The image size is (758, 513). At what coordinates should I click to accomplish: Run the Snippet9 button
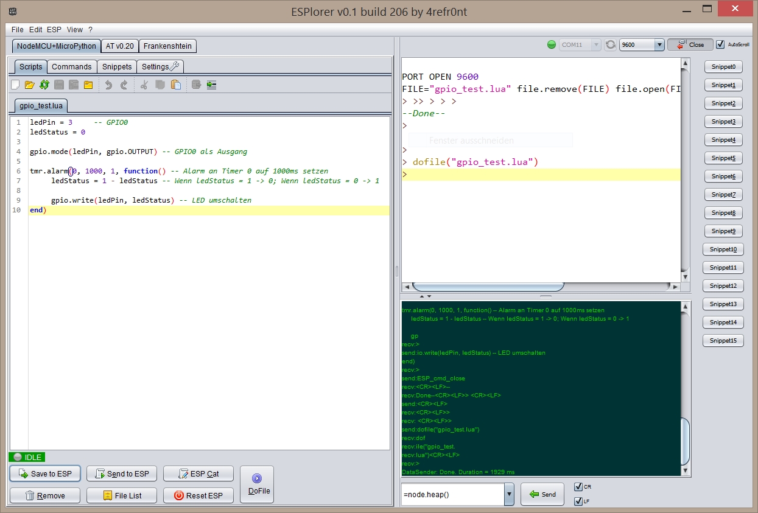click(x=723, y=231)
